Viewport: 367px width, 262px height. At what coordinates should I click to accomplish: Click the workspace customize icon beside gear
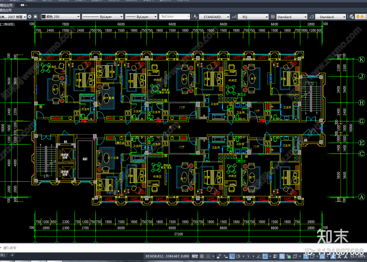pyautogui.click(x=36, y=17)
